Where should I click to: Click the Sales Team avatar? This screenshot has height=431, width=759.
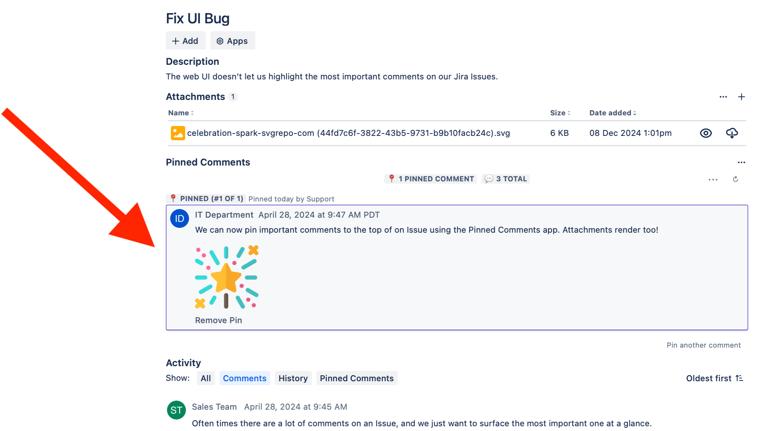pos(176,410)
